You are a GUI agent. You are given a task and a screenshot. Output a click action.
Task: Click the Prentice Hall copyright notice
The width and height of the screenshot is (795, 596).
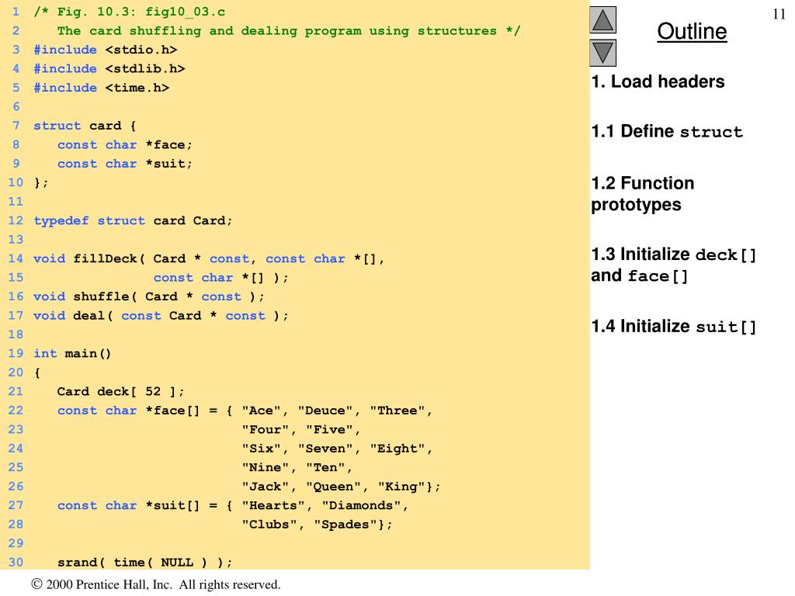(x=155, y=584)
